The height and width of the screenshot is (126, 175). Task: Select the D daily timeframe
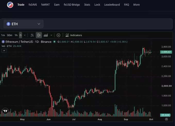[21, 35]
